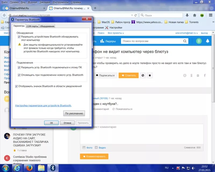This screenshot has width=215, height=172.
Task: Attach a photo with the Фото link
Action: click(88, 148)
